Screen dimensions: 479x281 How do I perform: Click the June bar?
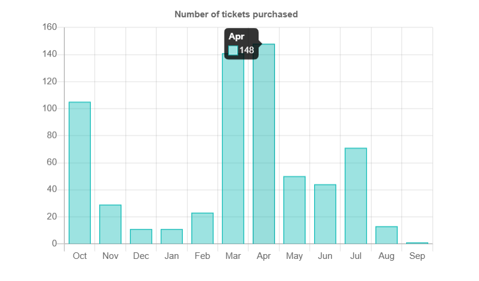pos(325,214)
